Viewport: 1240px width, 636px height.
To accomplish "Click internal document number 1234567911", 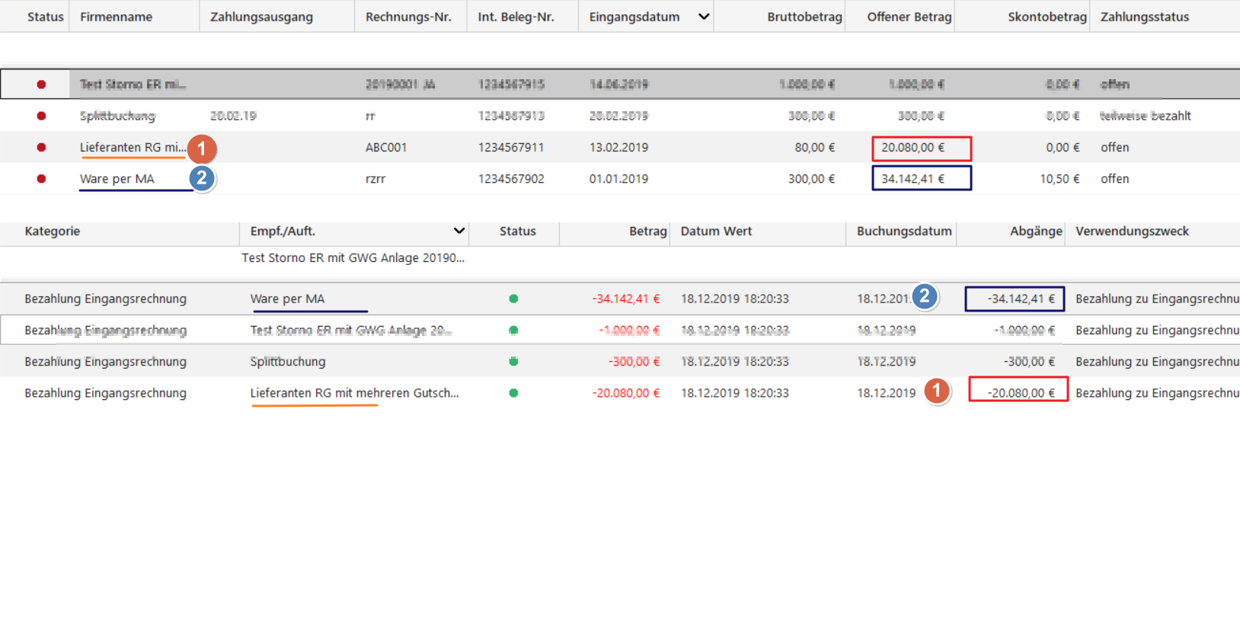I will [511, 147].
